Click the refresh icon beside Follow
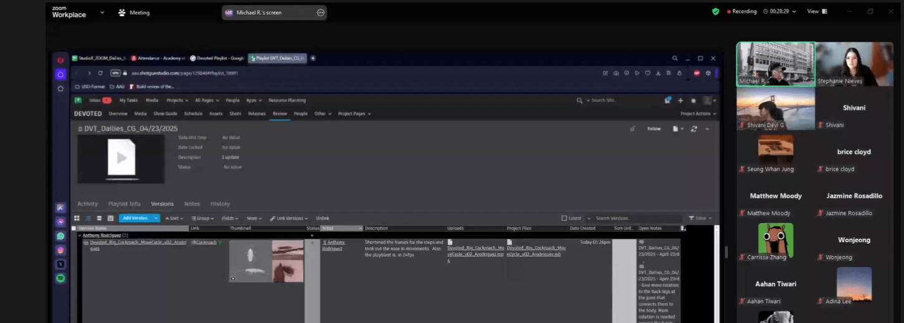 click(x=694, y=129)
